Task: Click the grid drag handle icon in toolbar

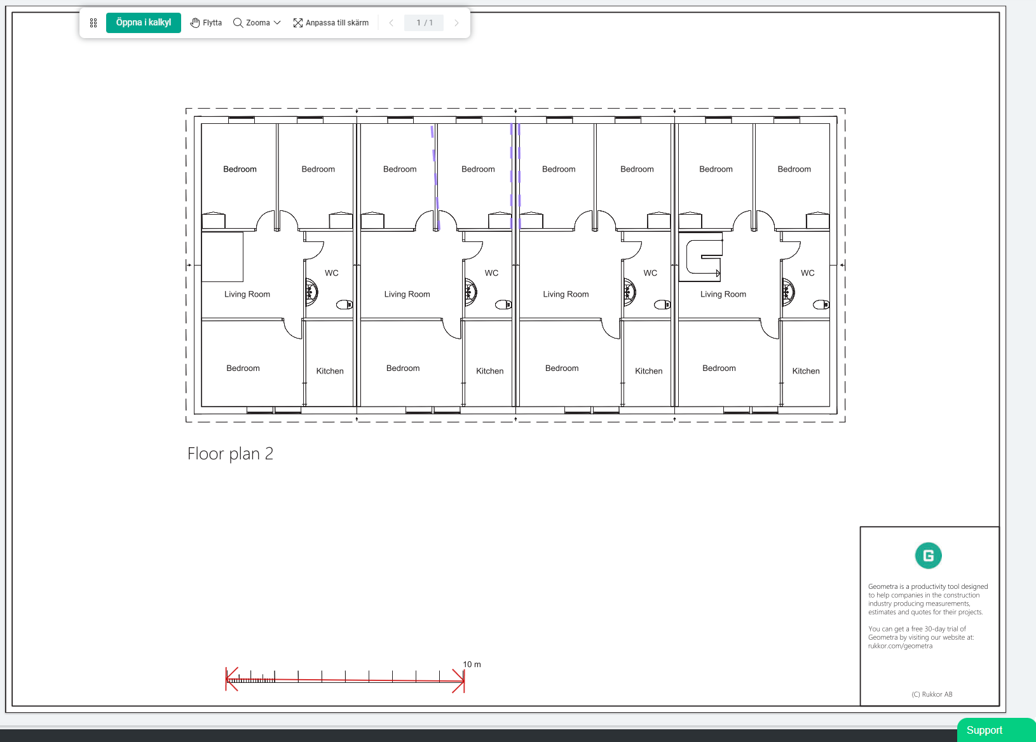Action: click(93, 23)
